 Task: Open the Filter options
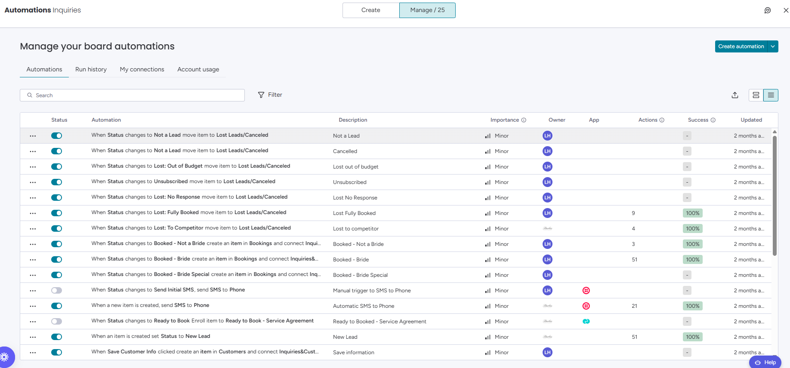[270, 95]
